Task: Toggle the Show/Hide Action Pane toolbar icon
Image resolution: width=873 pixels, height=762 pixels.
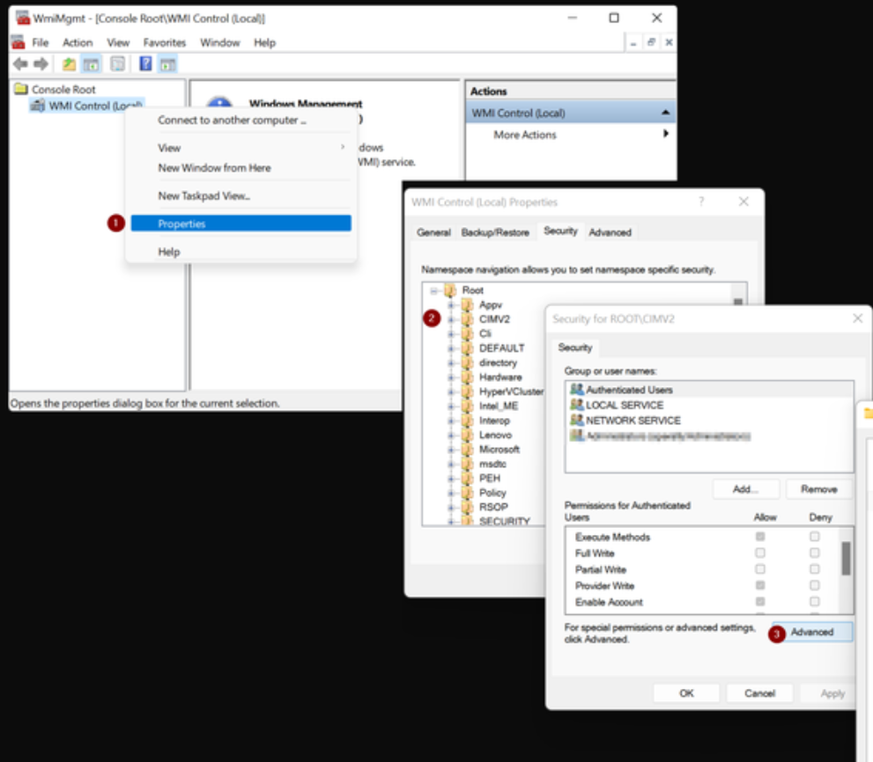Action: click(x=167, y=64)
